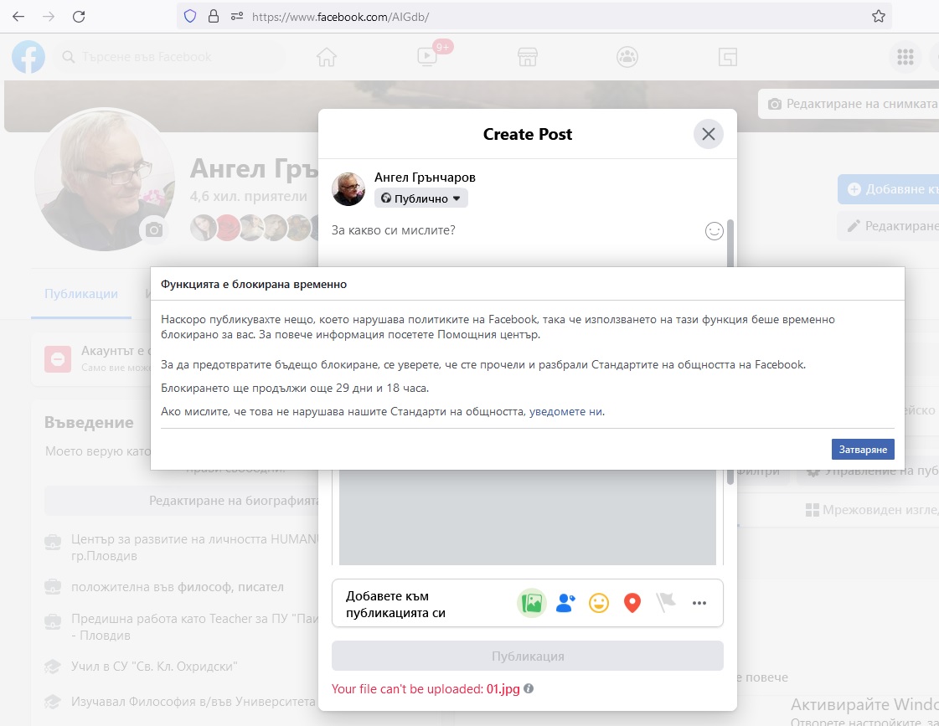Open the Watch video icon with 9+ badge

point(427,56)
